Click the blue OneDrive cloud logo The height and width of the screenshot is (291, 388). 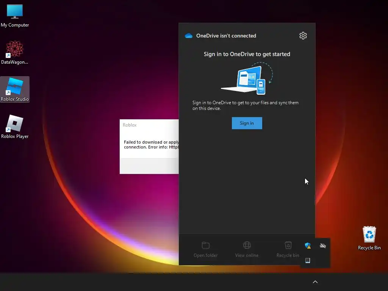tap(189, 36)
